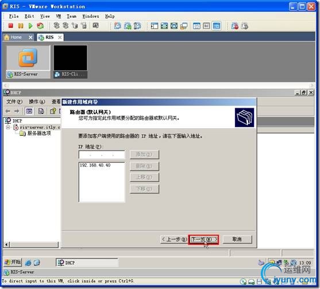Restore down the DHCP console window
This screenshot has width=320, height=289.
(304, 93)
